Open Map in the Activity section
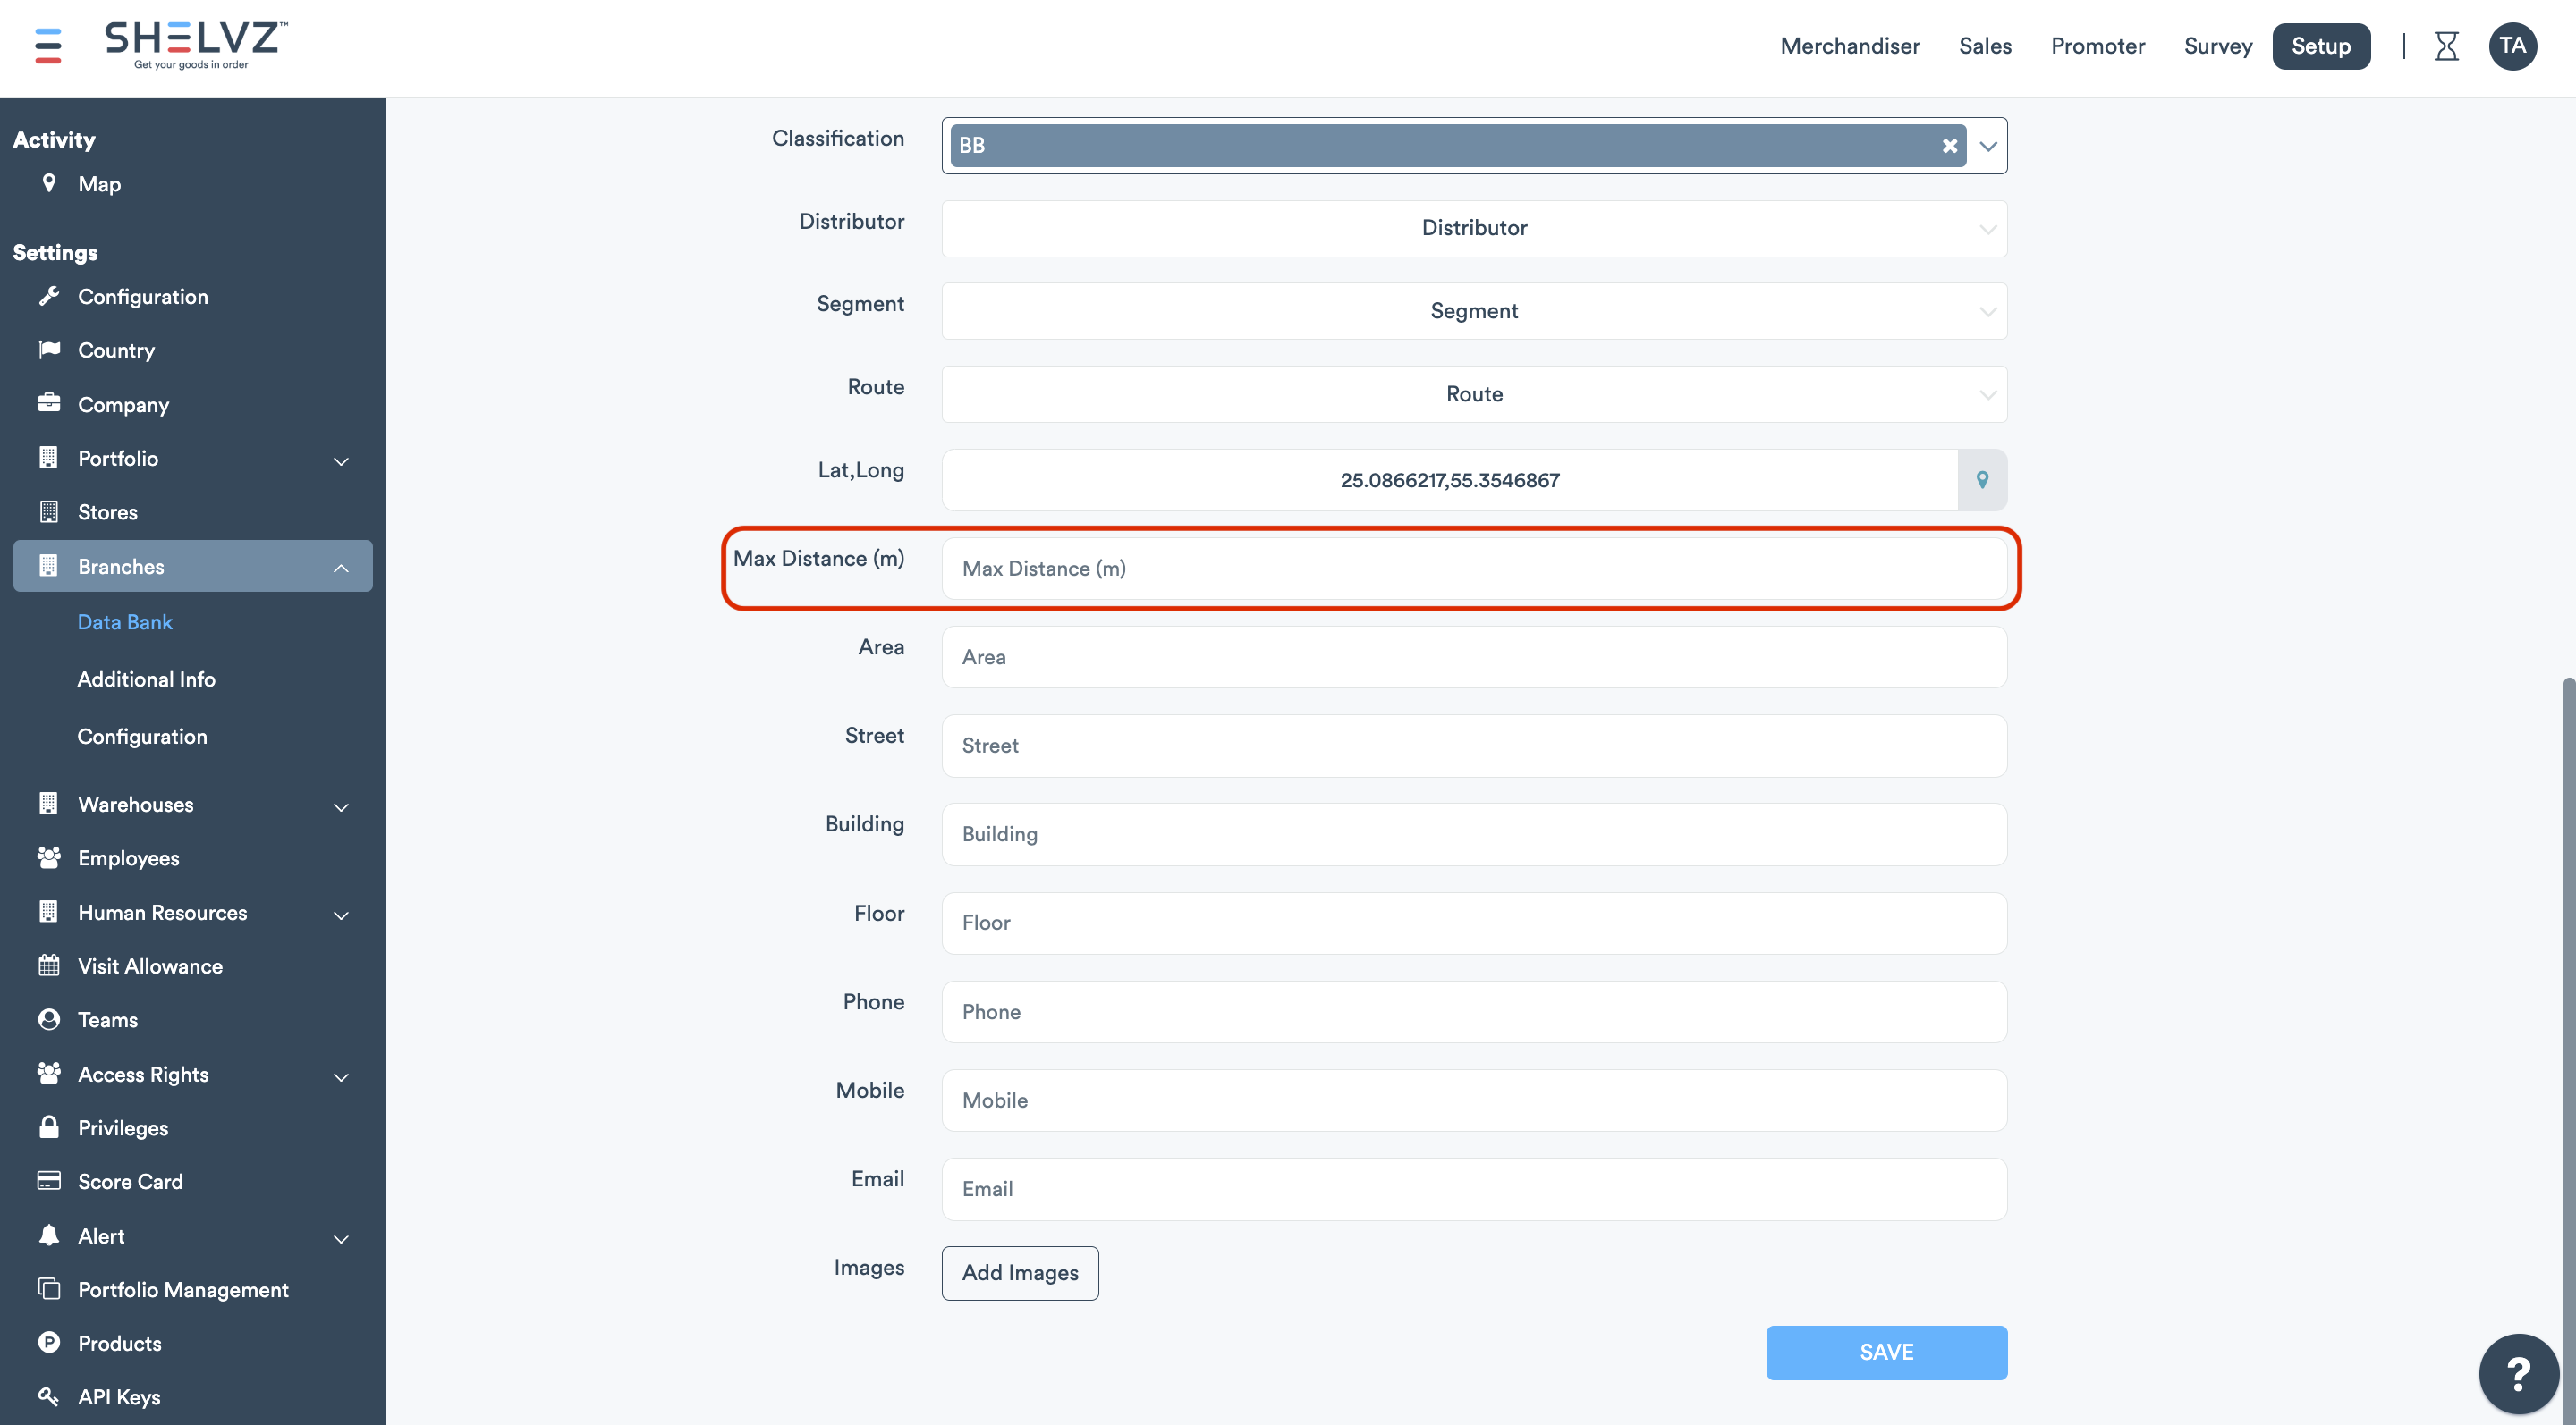Screen dimensions: 2576x1425 point(99,184)
